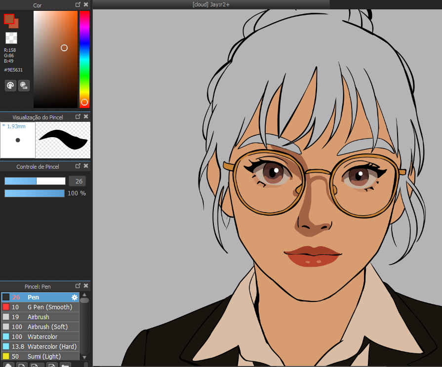Pop out the Pincel: Pen panel

(78, 286)
